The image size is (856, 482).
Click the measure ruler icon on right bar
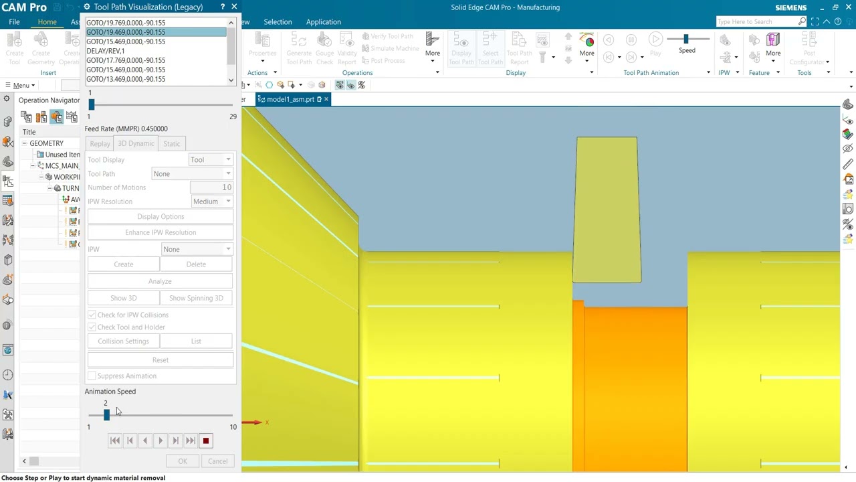(x=847, y=164)
